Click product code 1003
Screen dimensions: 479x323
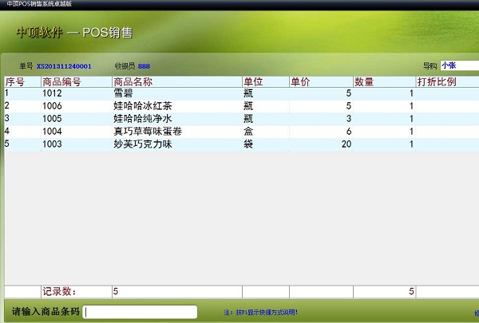[x=52, y=144]
